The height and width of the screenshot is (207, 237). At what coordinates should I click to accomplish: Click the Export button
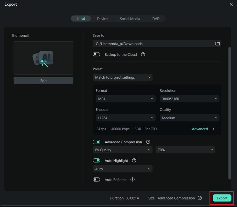[222, 198]
